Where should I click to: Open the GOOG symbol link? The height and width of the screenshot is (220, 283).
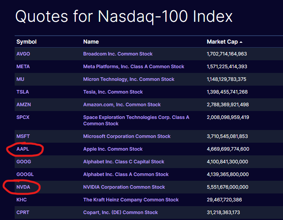pos(24,161)
